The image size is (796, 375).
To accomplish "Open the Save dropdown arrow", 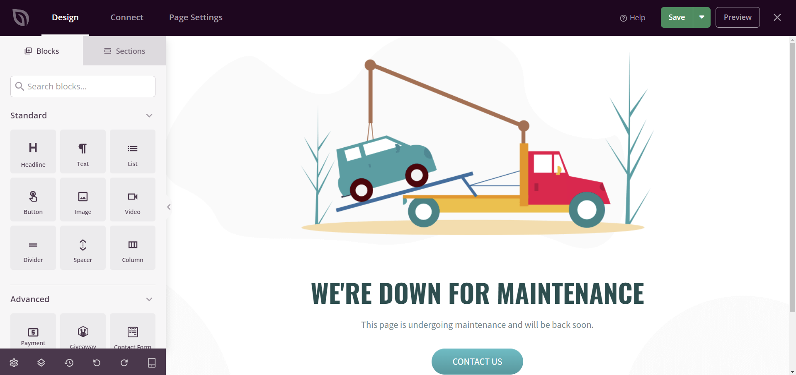I will 701,17.
